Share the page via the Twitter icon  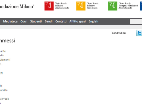(x=139, y=33)
